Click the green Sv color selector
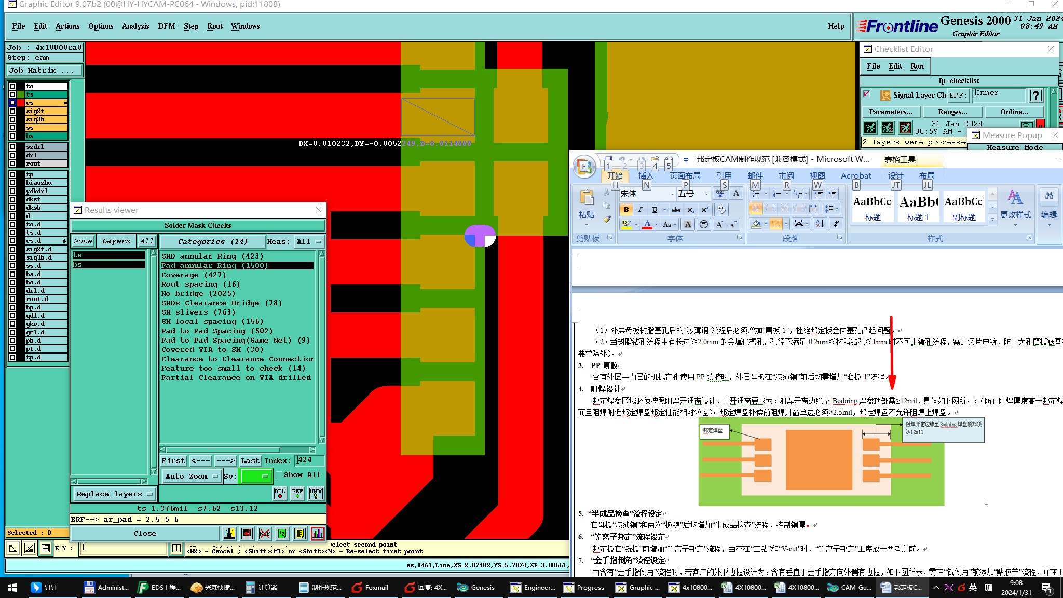 (x=256, y=476)
